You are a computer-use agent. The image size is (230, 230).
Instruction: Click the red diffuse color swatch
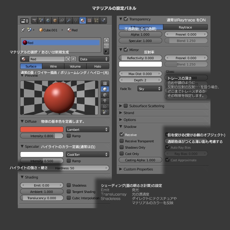tap(42, 129)
